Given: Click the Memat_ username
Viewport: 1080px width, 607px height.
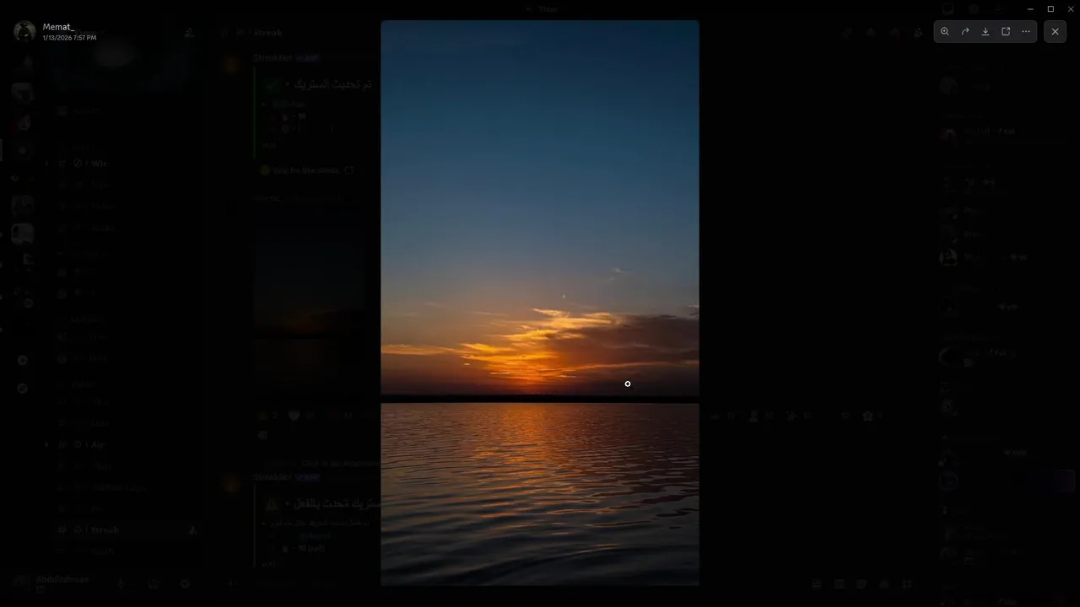Looking at the screenshot, I should (x=58, y=27).
